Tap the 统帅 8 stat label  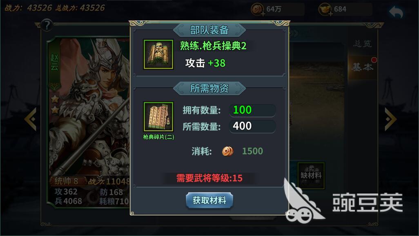point(67,181)
